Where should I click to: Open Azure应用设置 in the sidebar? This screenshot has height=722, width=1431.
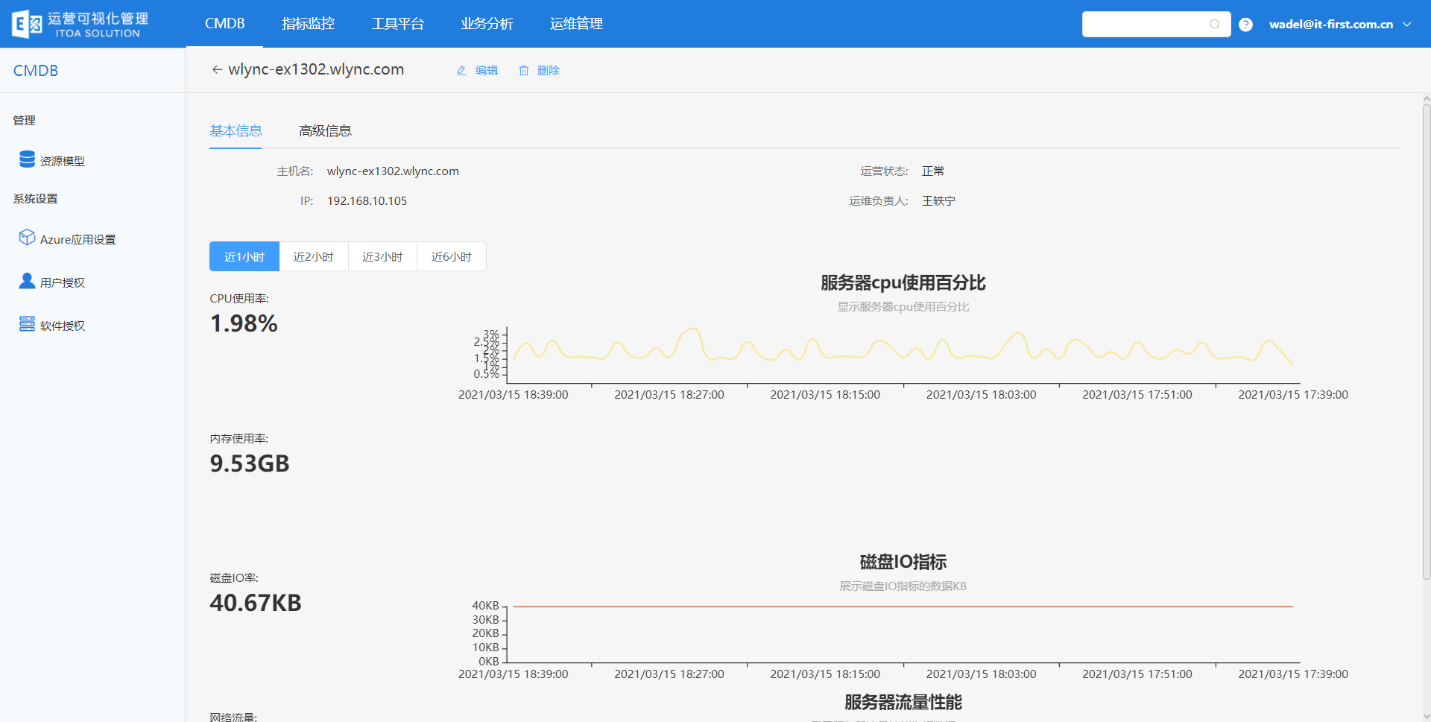point(78,239)
